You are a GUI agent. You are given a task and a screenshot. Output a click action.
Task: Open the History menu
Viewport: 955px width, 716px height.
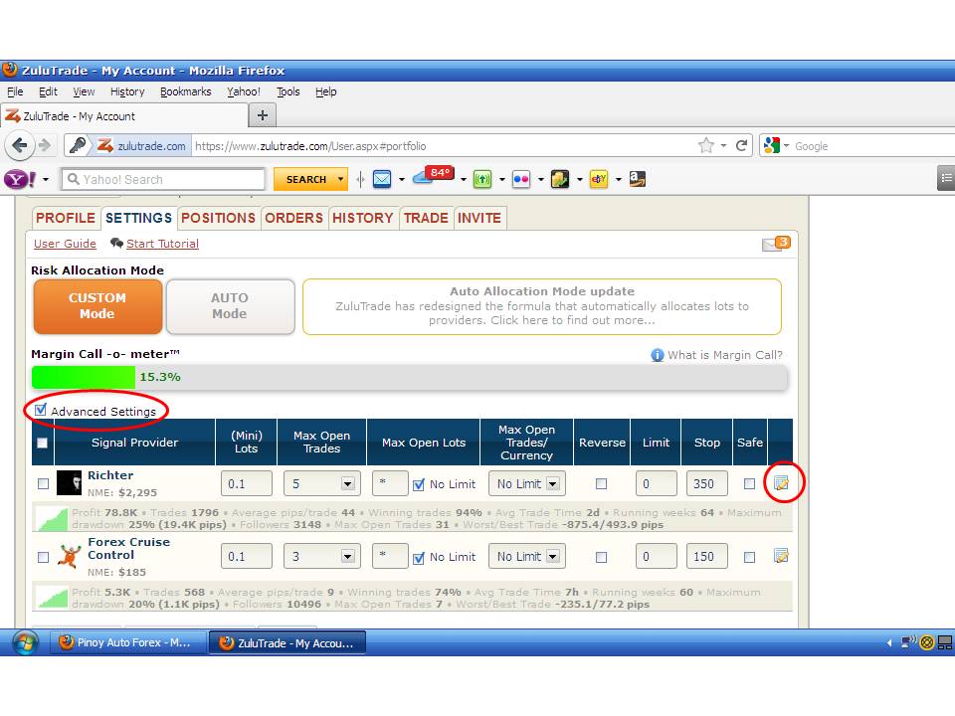(126, 91)
